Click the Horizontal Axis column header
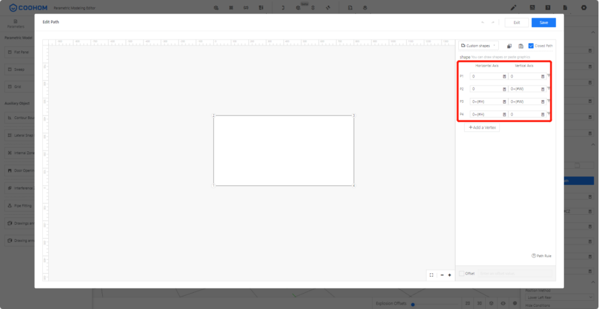This screenshot has width=599, height=309. [486, 65]
